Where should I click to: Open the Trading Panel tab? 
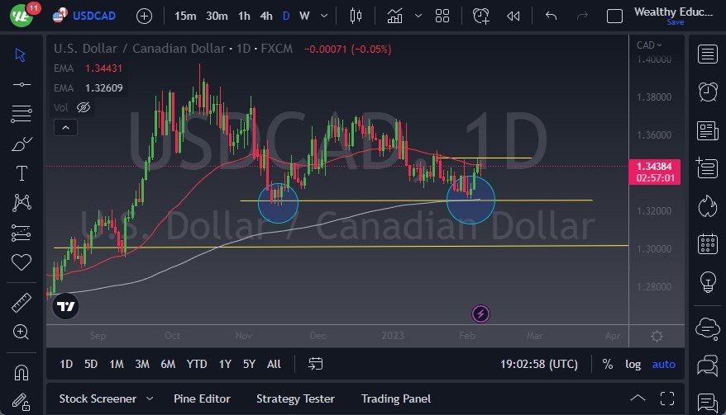click(396, 398)
